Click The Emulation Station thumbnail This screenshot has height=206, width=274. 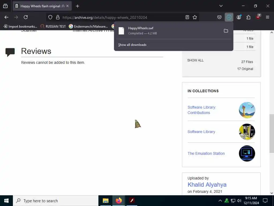coord(247,153)
